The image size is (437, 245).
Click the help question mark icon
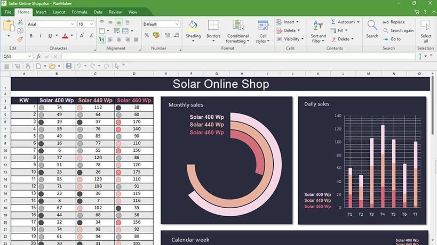tap(425, 12)
